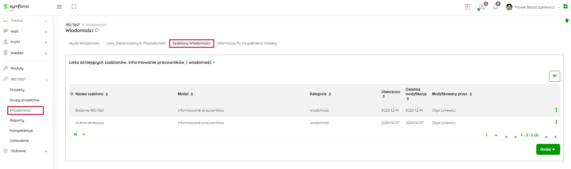Enter fullscreen mode via the expand icon
This screenshot has height=169, width=571.
(74, 7)
